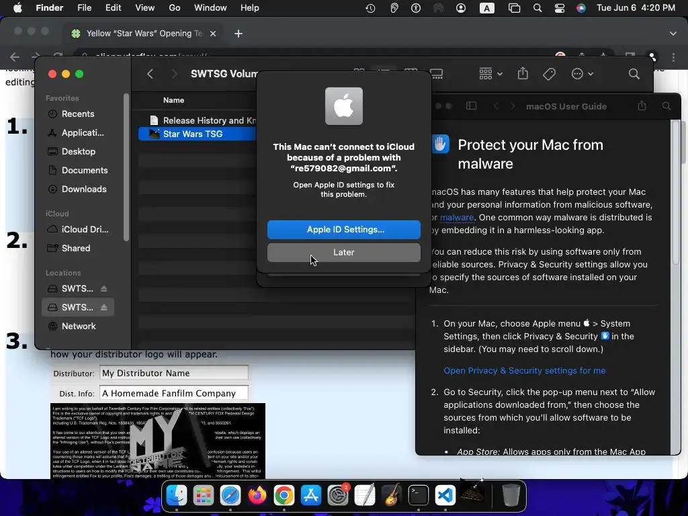Click the Dist. Info input field
Screen dimensions: 688x516
[x=174, y=393]
